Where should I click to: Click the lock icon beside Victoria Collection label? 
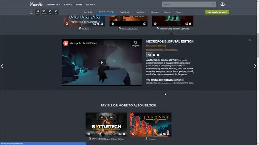pyautogui.click(x=119, y=29)
